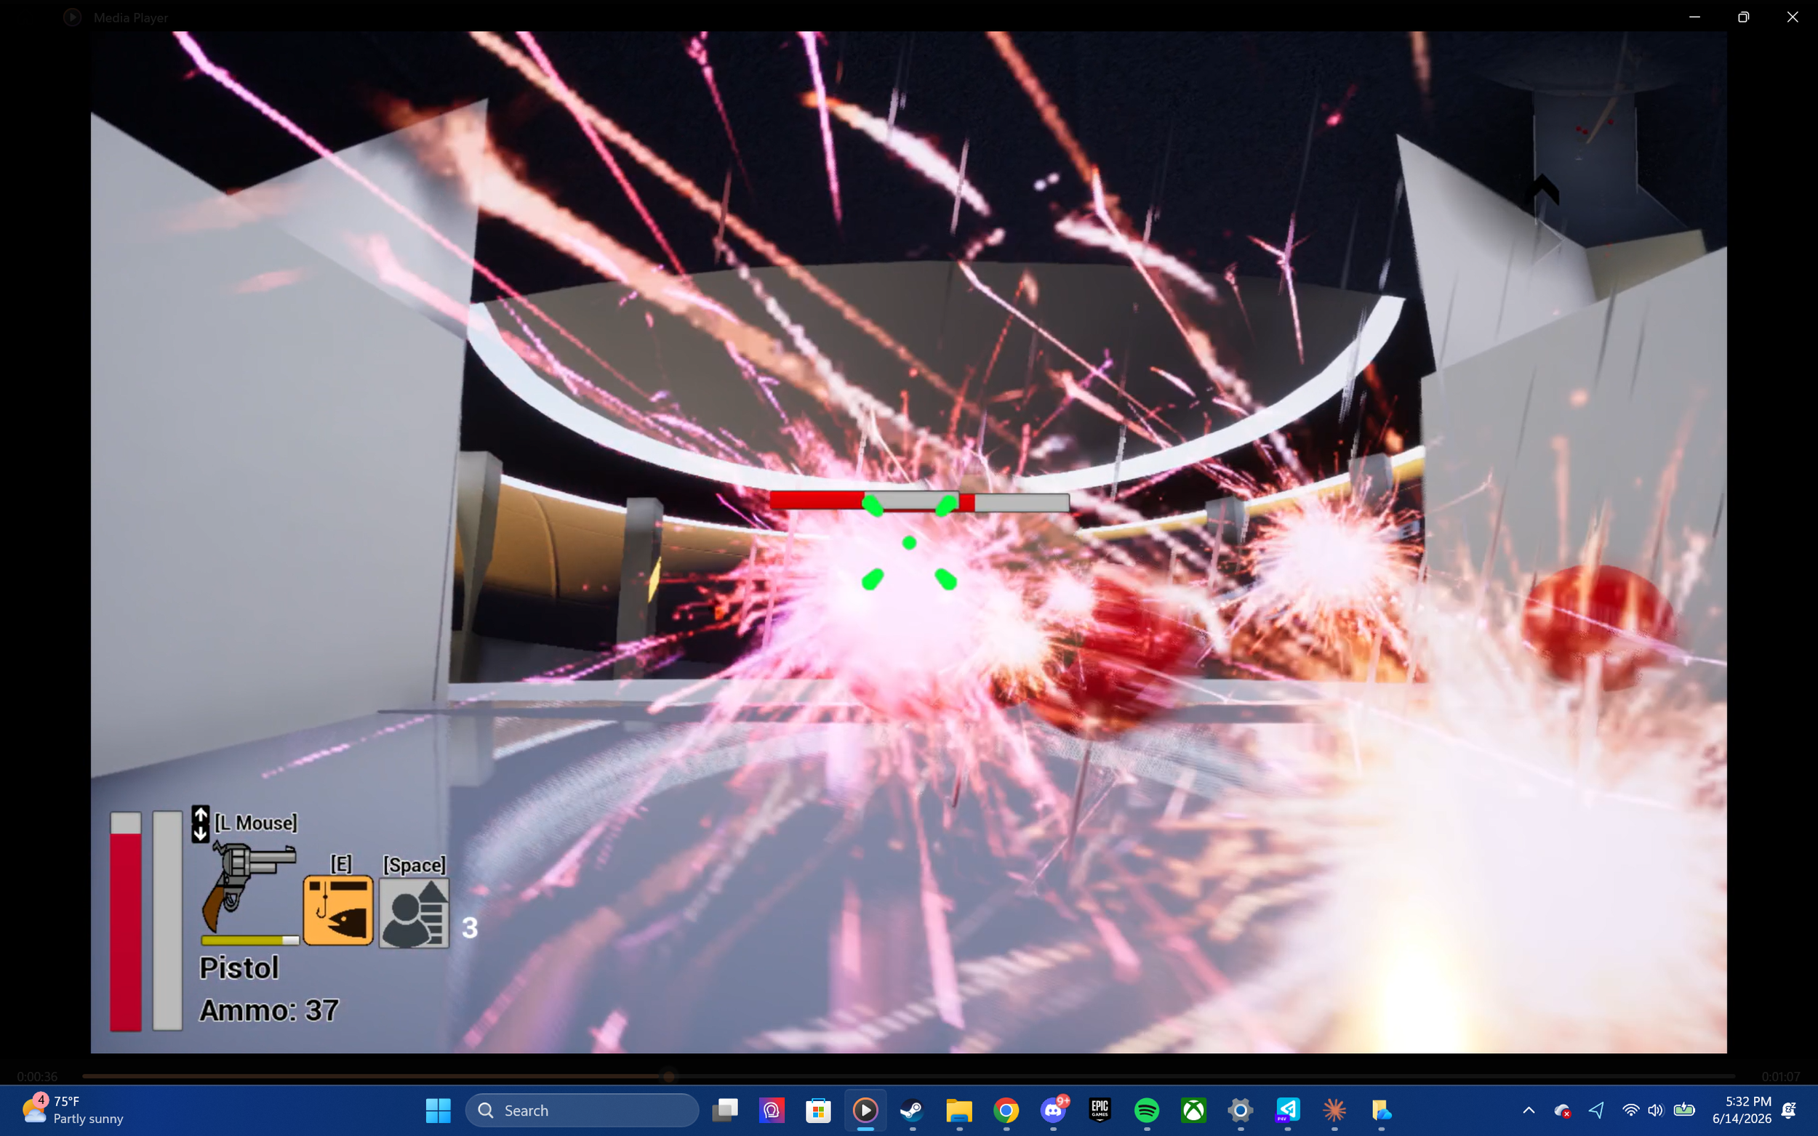Open Task View from the taskbar
The width and height of the screenshot is (1818, 1136).
(725, 1110)
